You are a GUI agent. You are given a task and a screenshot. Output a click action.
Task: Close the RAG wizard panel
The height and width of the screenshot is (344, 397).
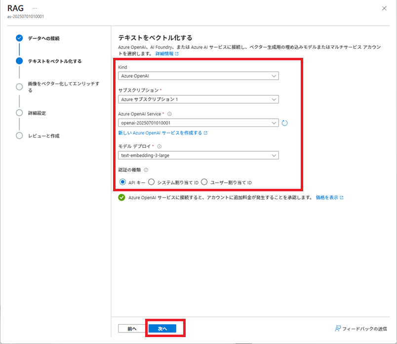384,8
